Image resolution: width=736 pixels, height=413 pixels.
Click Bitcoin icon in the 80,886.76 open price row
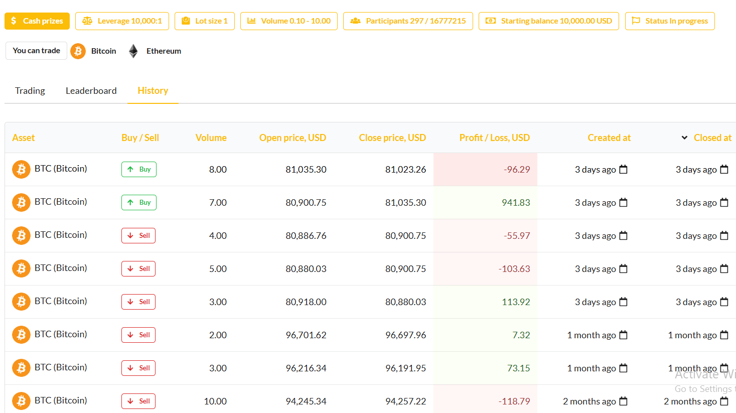click(21, 236)
